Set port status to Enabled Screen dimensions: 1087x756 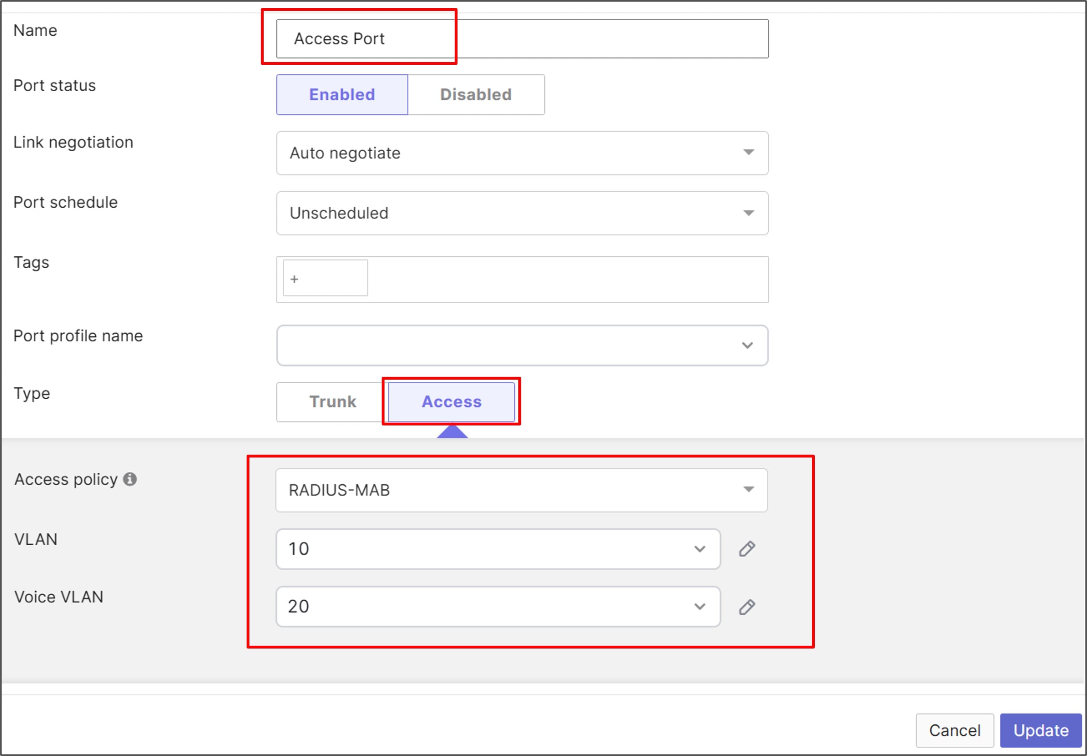342,94
